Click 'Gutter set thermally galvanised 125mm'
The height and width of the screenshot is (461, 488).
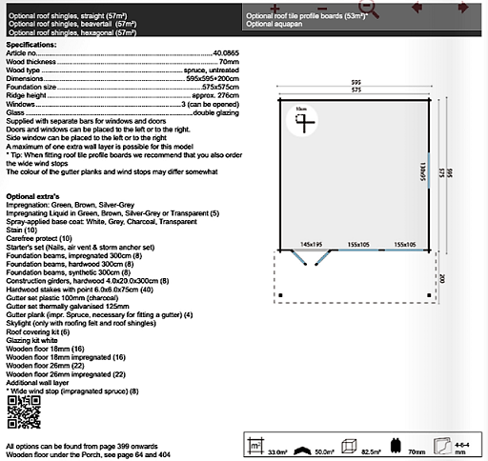click(68, 307)
